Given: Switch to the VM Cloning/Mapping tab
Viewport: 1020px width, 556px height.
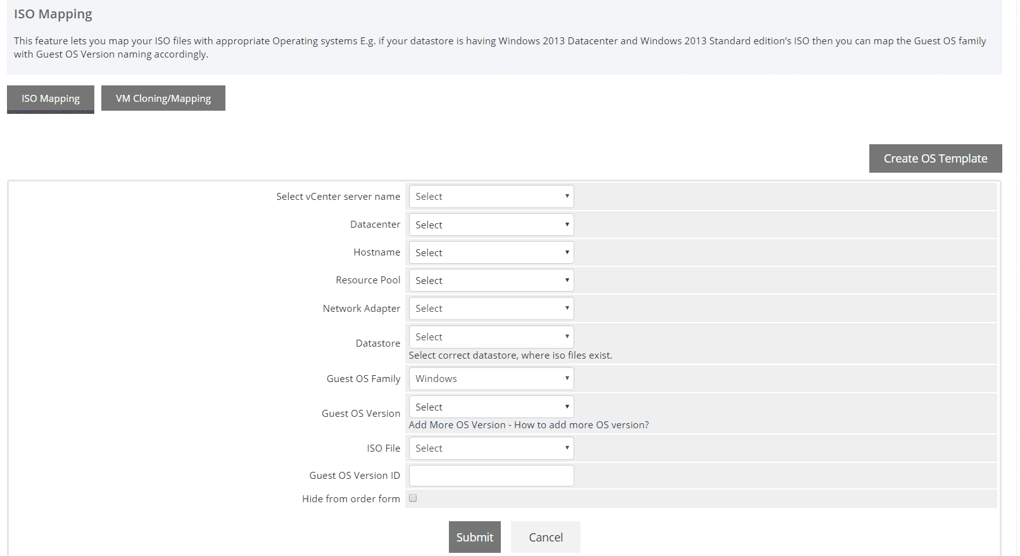Looking at the screenshot, I should pyautogui.click(x=163, y=99).
